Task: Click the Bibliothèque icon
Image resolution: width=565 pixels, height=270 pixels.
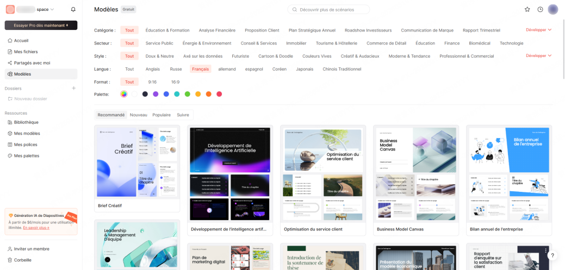Action: [10, 122]
